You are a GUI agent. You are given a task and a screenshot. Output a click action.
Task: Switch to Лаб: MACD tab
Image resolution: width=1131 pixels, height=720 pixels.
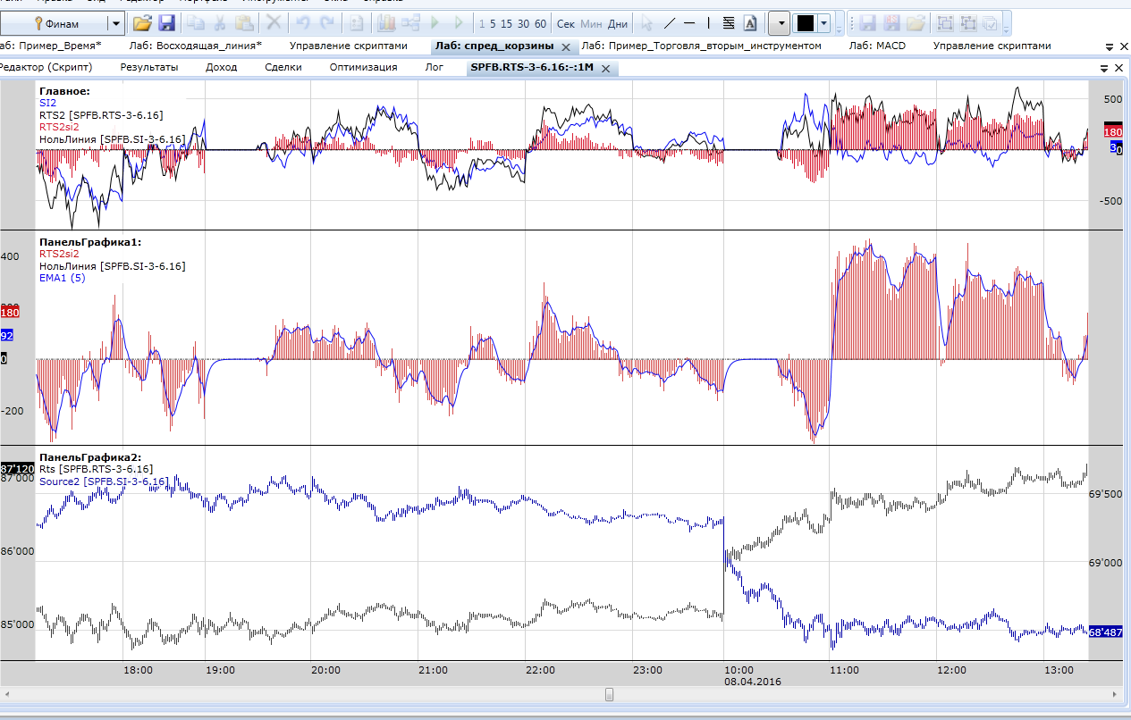click(x=875, y=46)
